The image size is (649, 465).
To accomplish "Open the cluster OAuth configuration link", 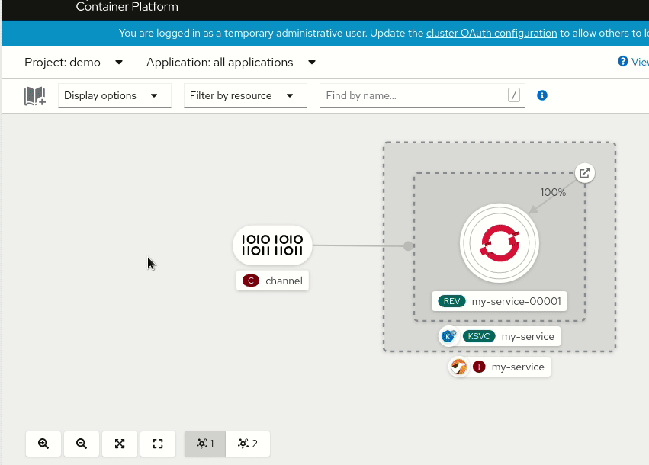I will click(491, 33).
